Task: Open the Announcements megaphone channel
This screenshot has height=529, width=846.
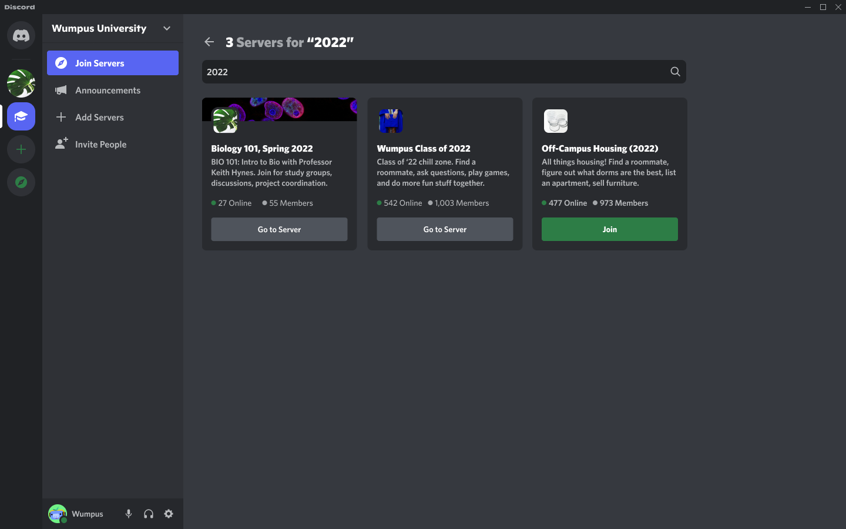Action: click(108, 90)
